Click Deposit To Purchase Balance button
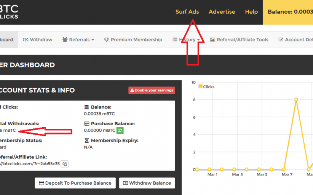313x195 pixels. click(75, 183)
